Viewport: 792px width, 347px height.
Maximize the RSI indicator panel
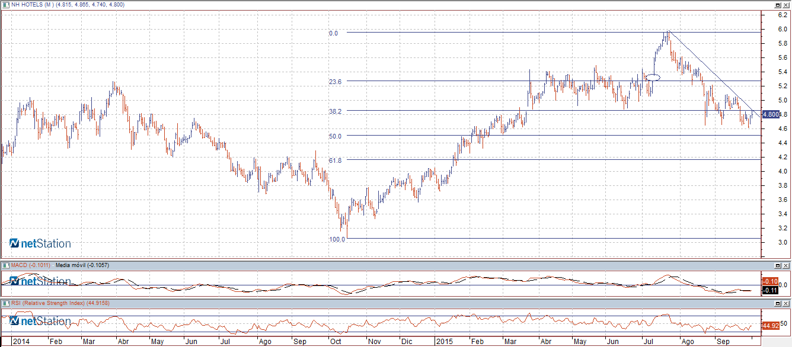coord(778,303)
